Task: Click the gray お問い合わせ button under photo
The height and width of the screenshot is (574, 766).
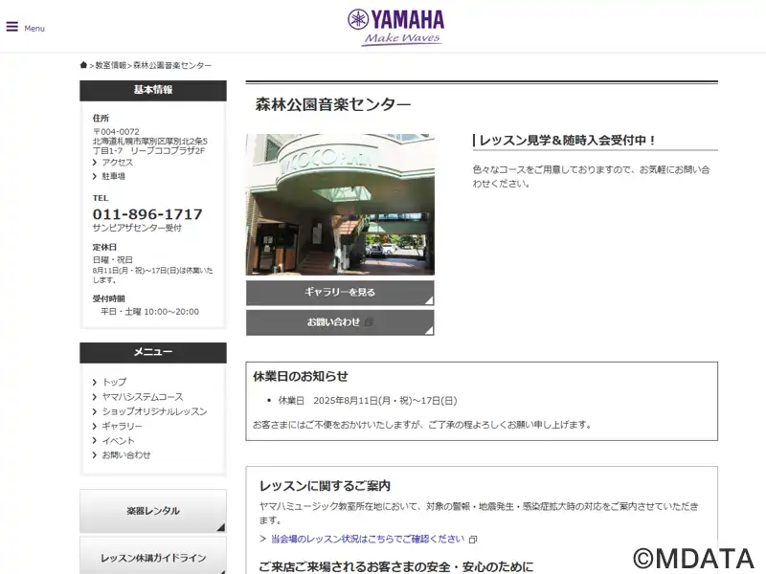Action: point(340,322)
